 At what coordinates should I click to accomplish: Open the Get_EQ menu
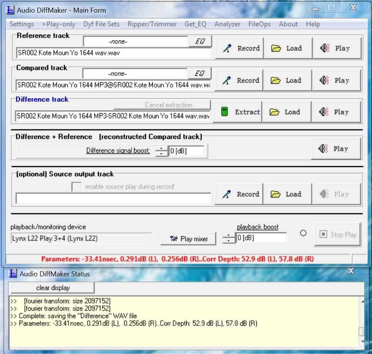click(x=195, y=24)
